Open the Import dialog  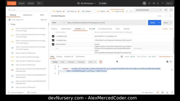(x=21, y=3)
